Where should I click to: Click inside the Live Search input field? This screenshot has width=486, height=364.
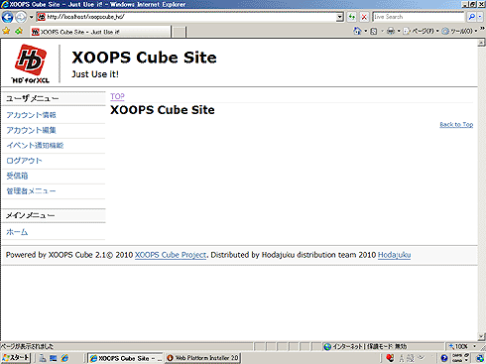(x=419, y=17)
